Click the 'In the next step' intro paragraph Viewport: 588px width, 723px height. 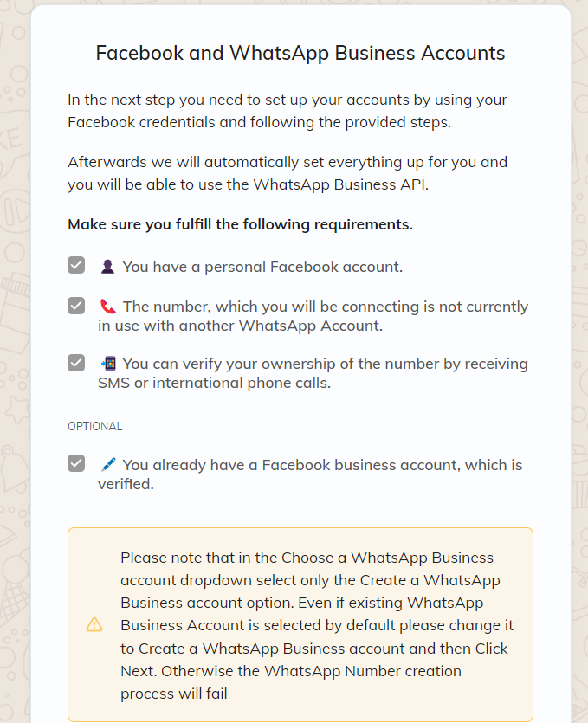(288, 111)
